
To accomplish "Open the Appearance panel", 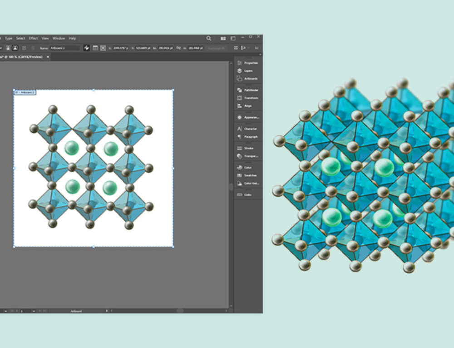I will click(251, 117).
